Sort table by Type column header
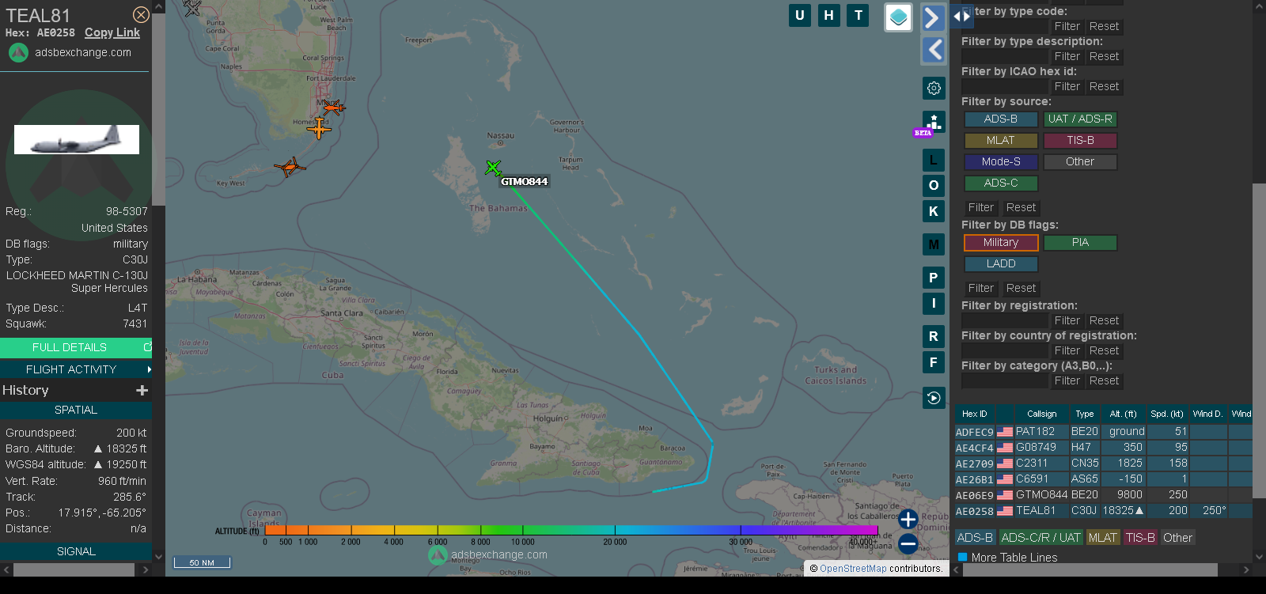 [1085, 414]
